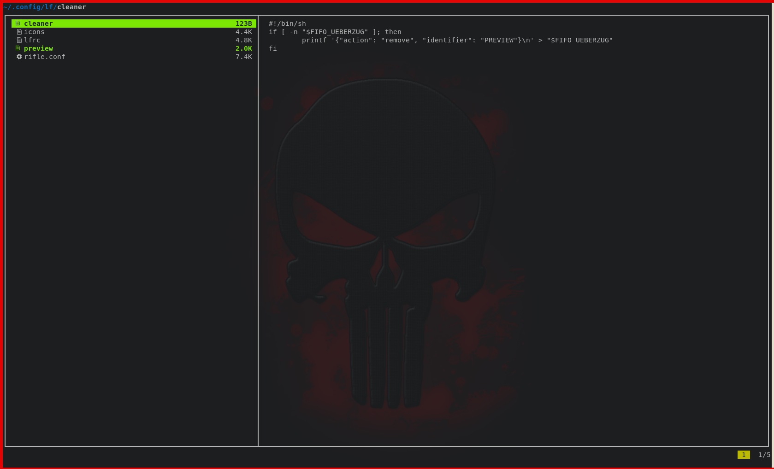Click the cleaner name in the path header
The height and width of the screenshot is (469, 774).
[x=71, y=7]
